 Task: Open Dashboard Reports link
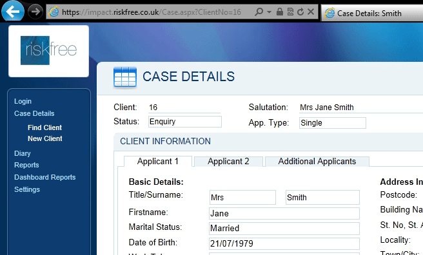point(44,177)
